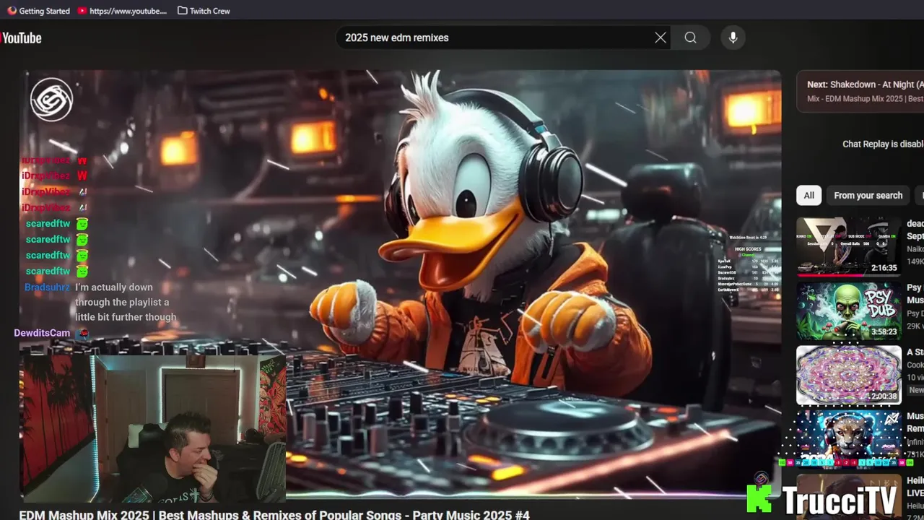Select the 'All' filter chip
This screenshot has height=520, width=924.
(808, 195)
